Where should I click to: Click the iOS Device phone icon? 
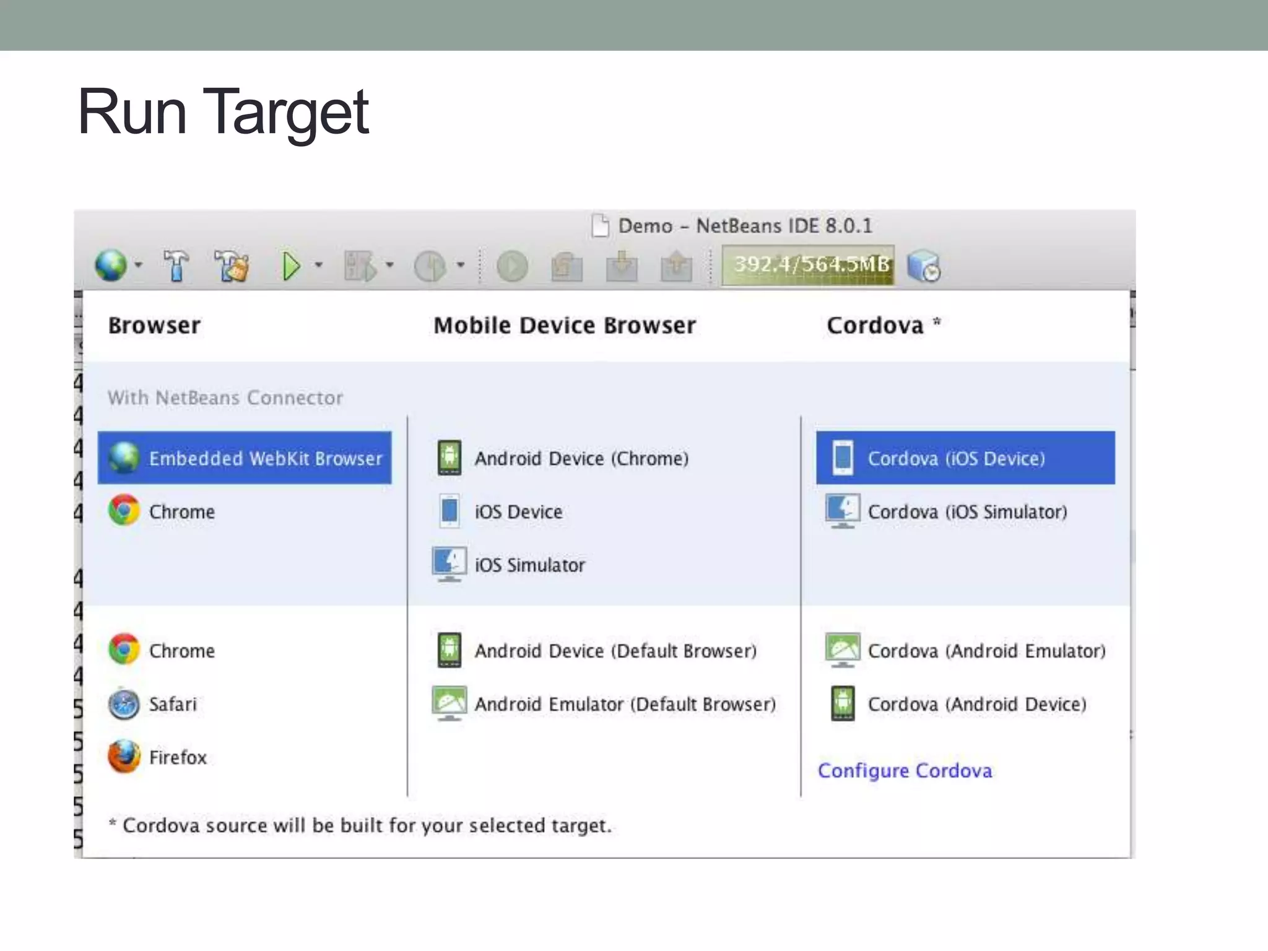pyautogui.click(x=449, y=511)
